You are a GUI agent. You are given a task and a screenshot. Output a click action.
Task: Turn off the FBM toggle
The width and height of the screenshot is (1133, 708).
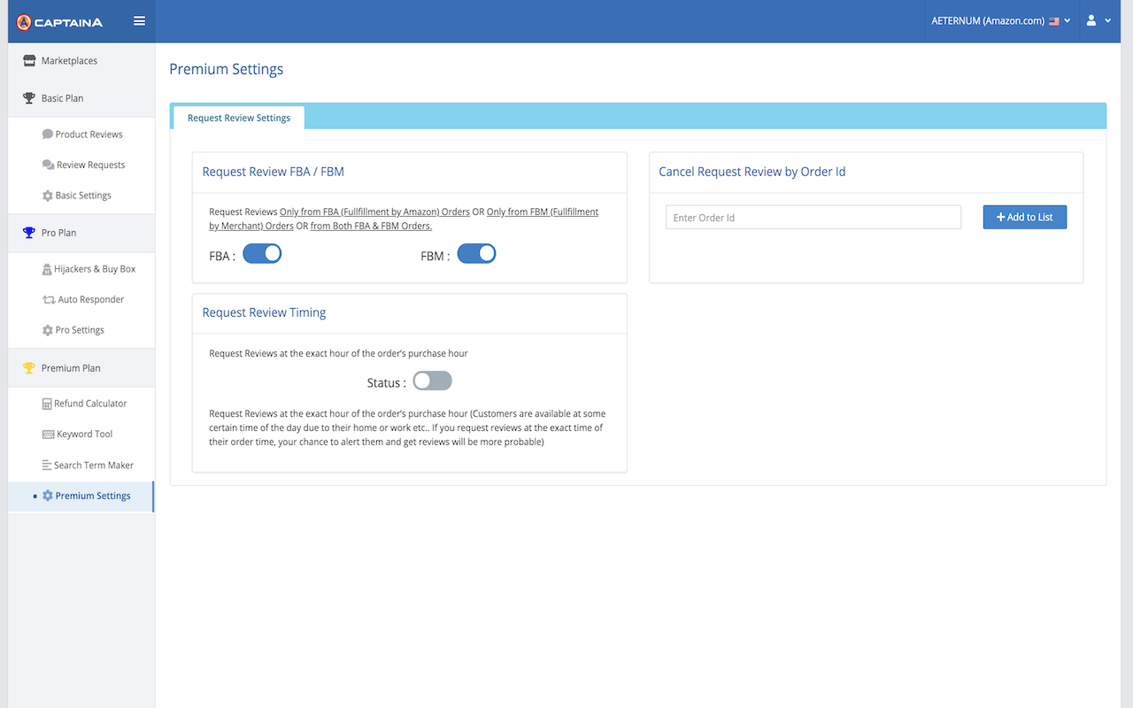[x=476, y=253]
